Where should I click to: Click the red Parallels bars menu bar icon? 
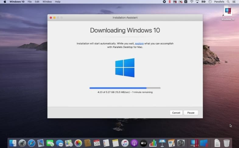click(x=170, y=2)
